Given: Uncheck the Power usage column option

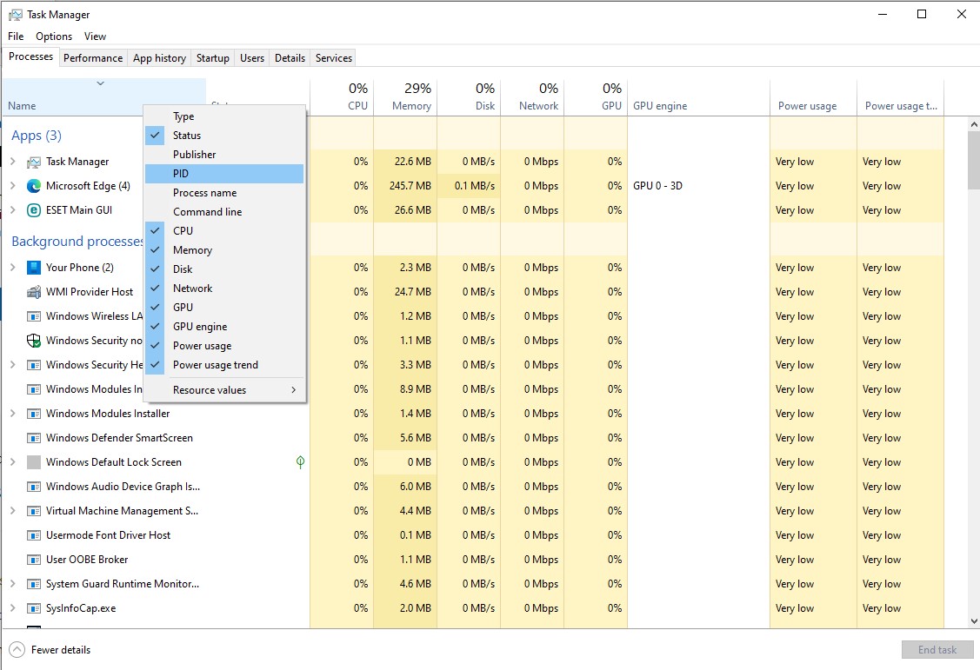Looking at the screenshot, I should tap(223, 346).
